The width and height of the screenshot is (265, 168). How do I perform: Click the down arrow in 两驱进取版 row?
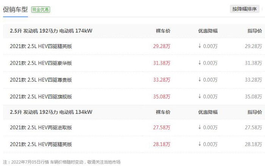point(200,127)
